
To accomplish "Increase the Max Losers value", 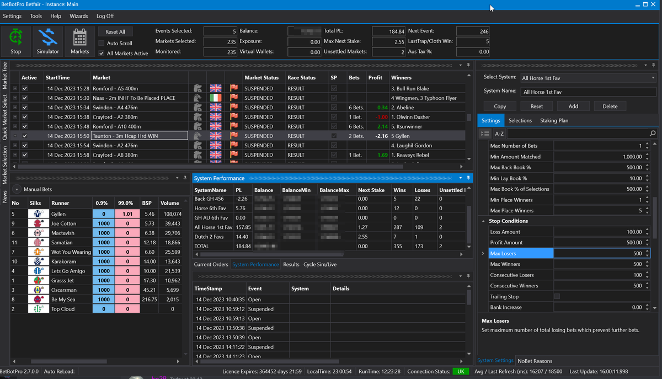I will click(x=647, y=251).
